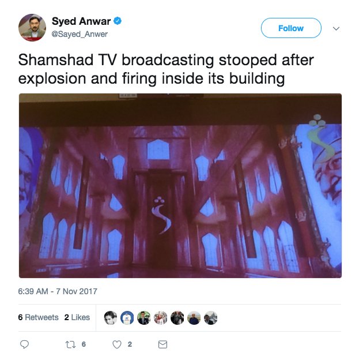Click the Syed Anwar display name
Viewport: 363px width, 364px height.
[81, 21]
